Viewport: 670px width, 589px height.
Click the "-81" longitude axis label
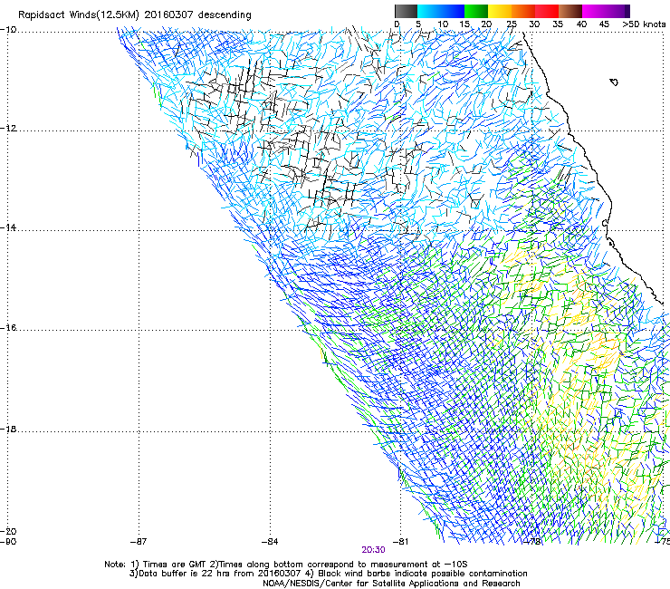[x=400, y=542]
